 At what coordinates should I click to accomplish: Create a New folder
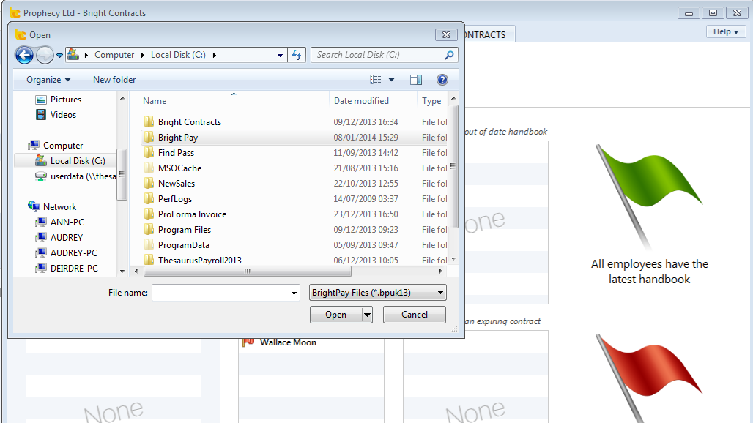(x=114, y=80)
